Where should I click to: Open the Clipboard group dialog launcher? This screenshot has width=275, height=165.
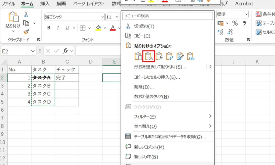click(x=39, y=40)
